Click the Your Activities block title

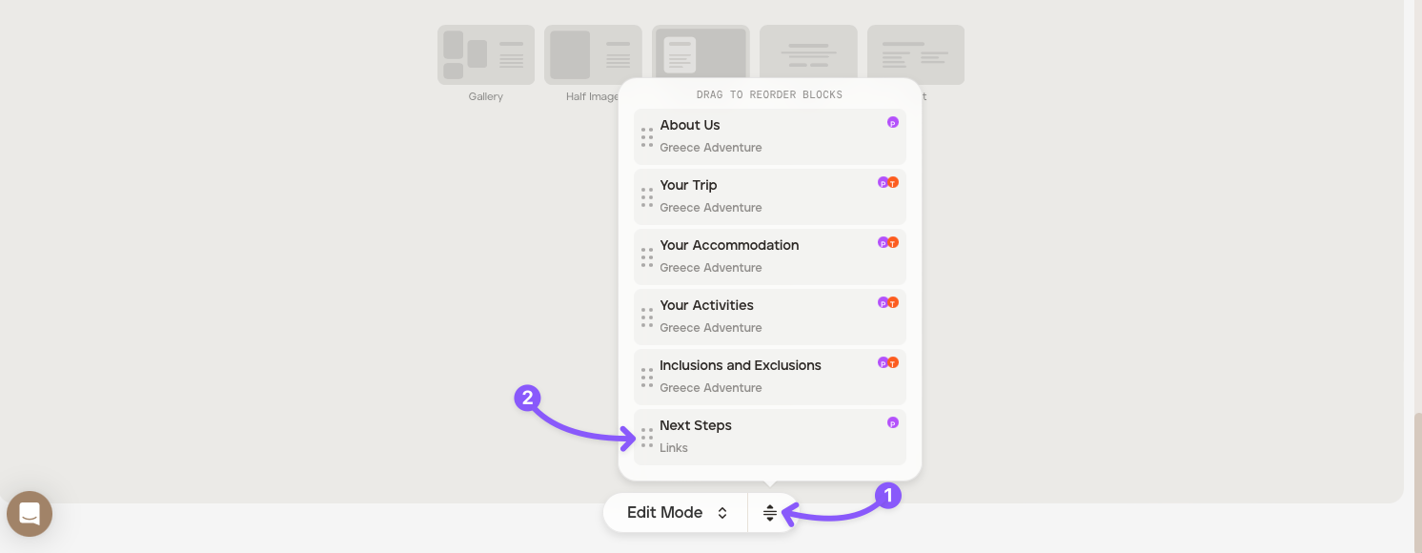(x=706, y=306)
